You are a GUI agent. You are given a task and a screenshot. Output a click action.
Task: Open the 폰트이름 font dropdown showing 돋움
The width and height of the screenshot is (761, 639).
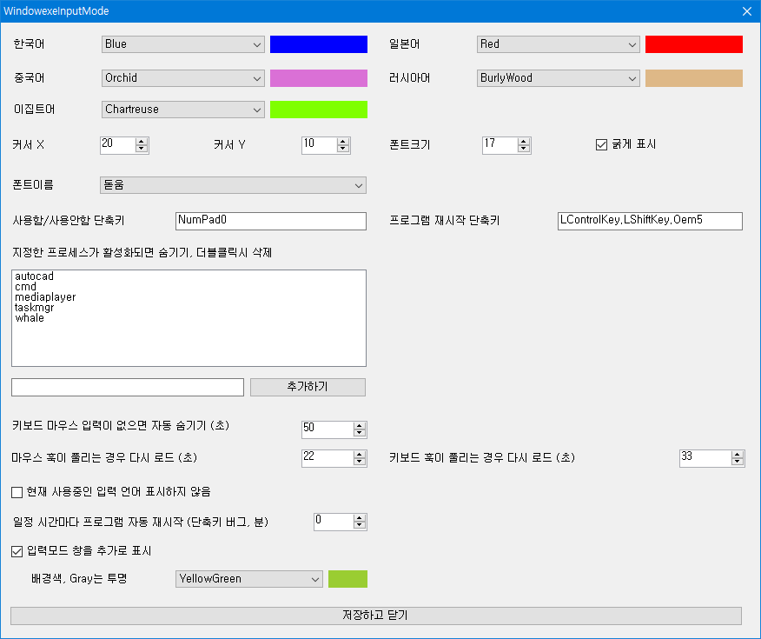pyautogui.click(x=233, y=185)
